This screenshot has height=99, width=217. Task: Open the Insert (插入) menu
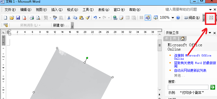tap(57, 10)
